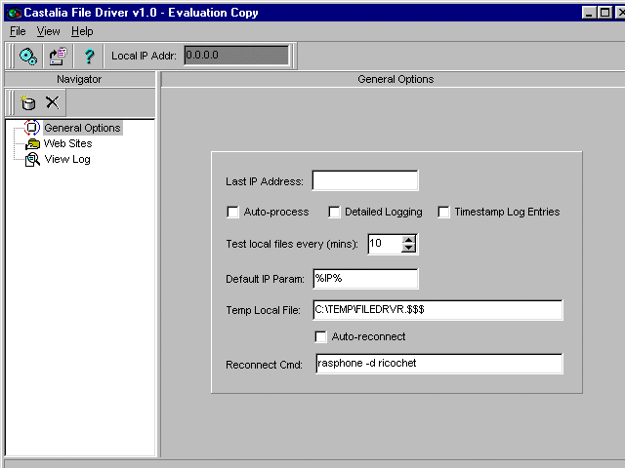Image resolution: width=625 pixels, height=468 pixels.
Task: Click the Reconnect Cmd text field
Action: [x=437, y=365]
